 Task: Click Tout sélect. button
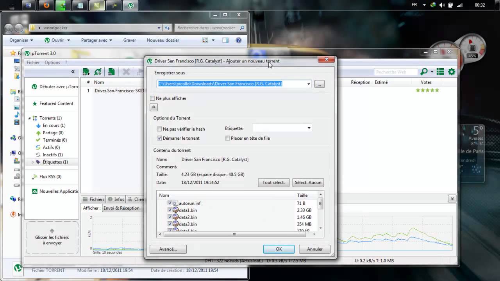274,182
